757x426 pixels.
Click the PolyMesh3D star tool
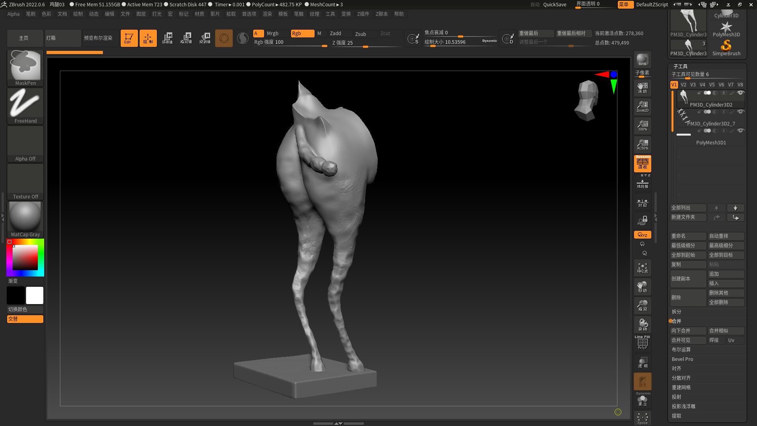tap(727, 27)
